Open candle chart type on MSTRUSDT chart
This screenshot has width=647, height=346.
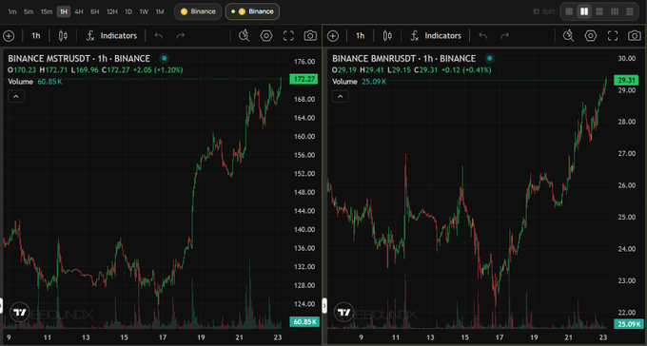(63, 36)
